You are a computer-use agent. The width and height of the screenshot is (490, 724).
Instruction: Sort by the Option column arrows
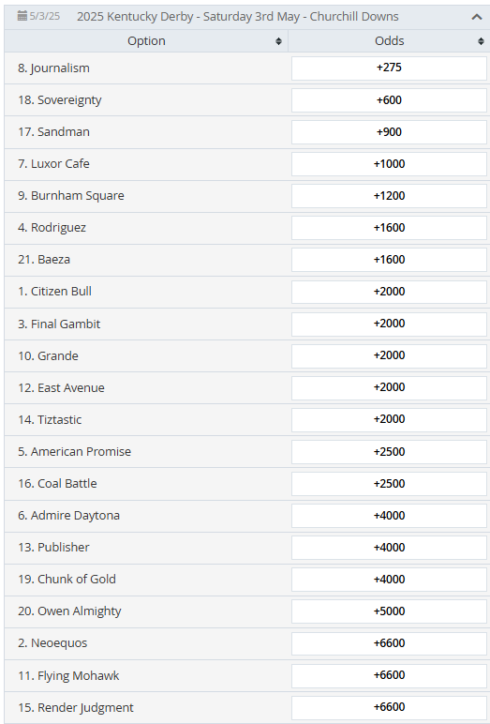click(x=278, y=41)
